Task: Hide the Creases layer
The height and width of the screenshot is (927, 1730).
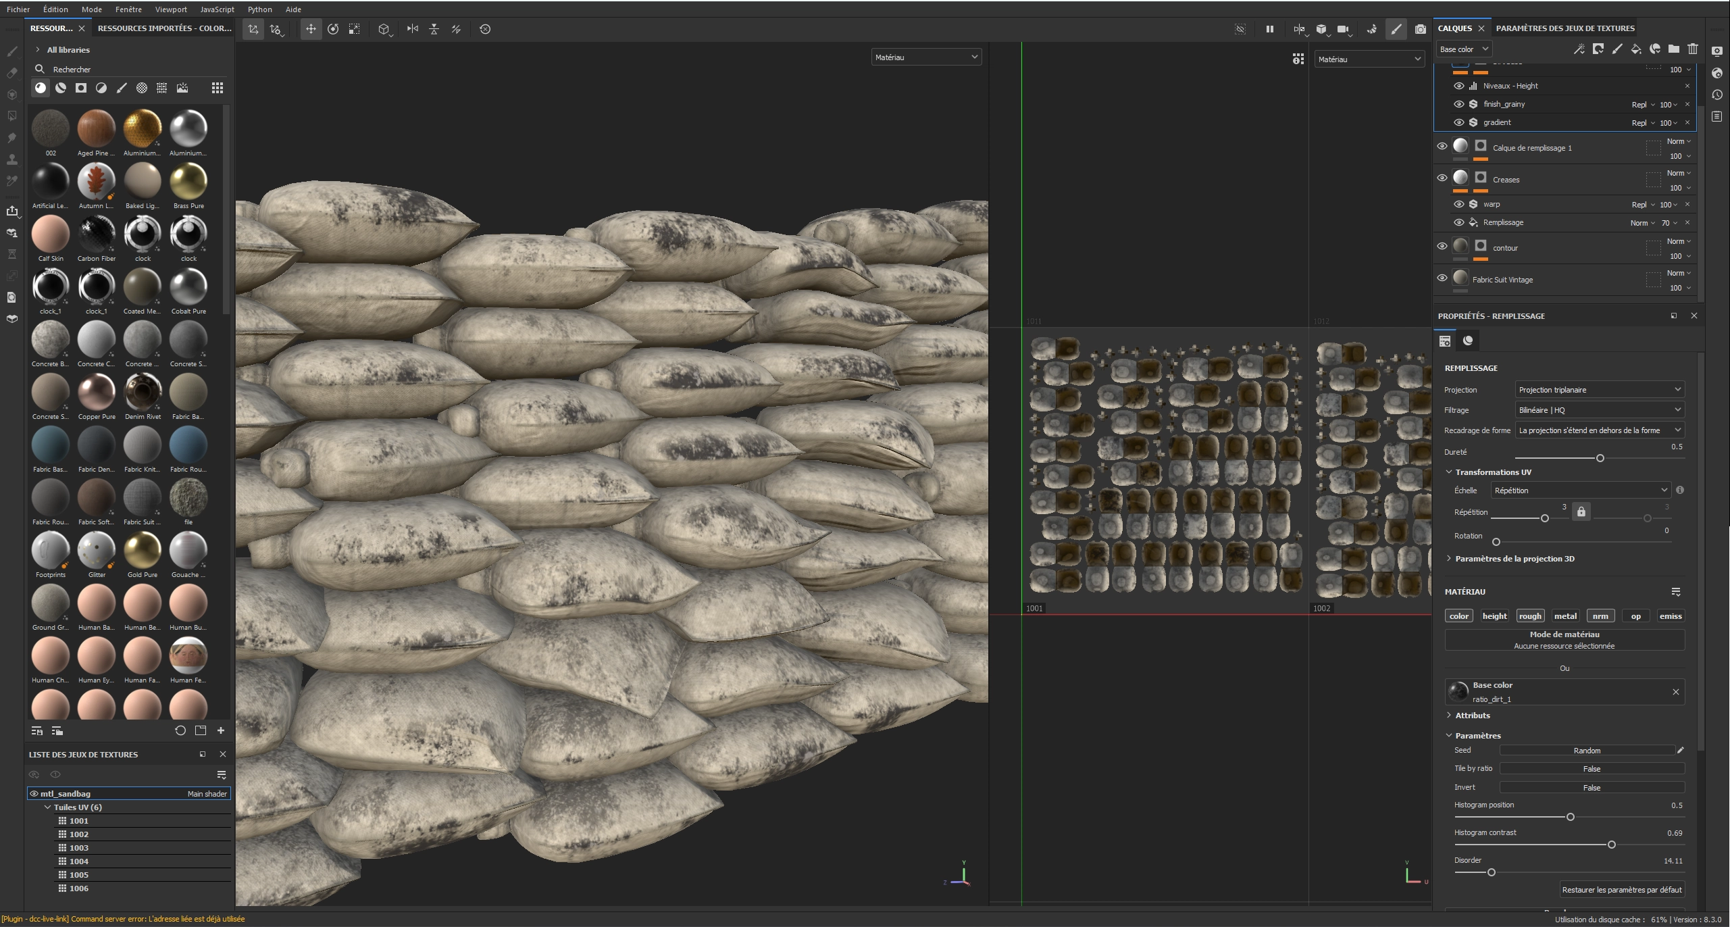Action: pos(1442,178)
